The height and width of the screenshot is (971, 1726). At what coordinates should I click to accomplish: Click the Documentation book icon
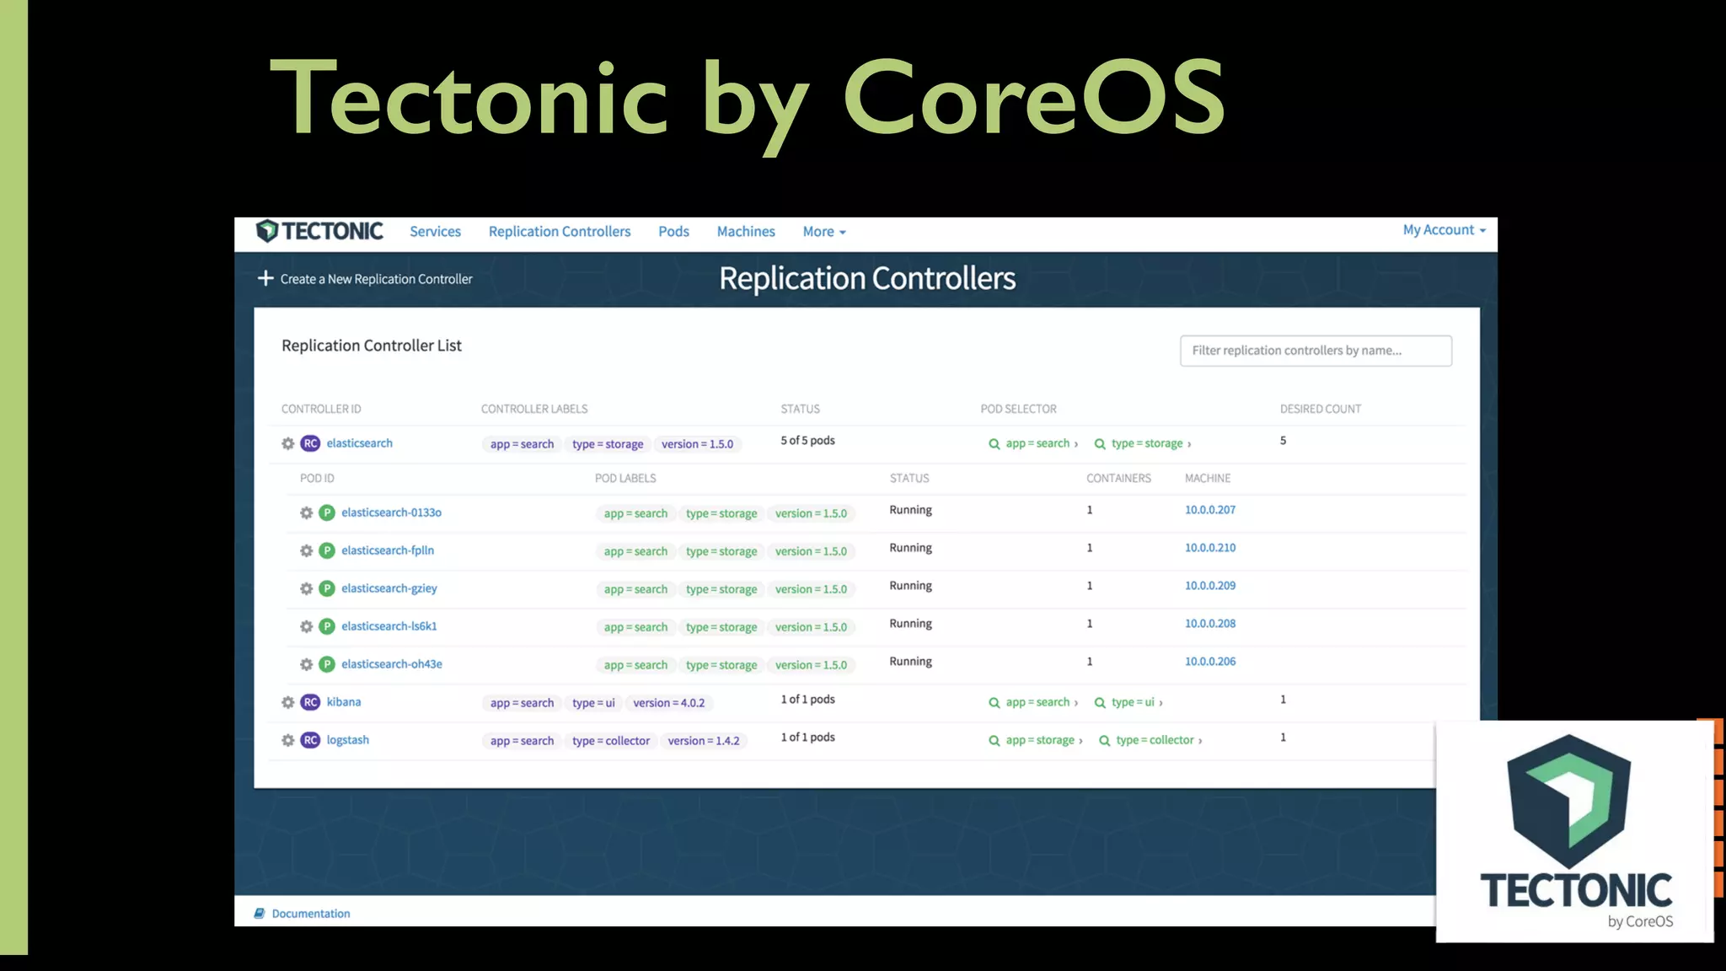260,914
